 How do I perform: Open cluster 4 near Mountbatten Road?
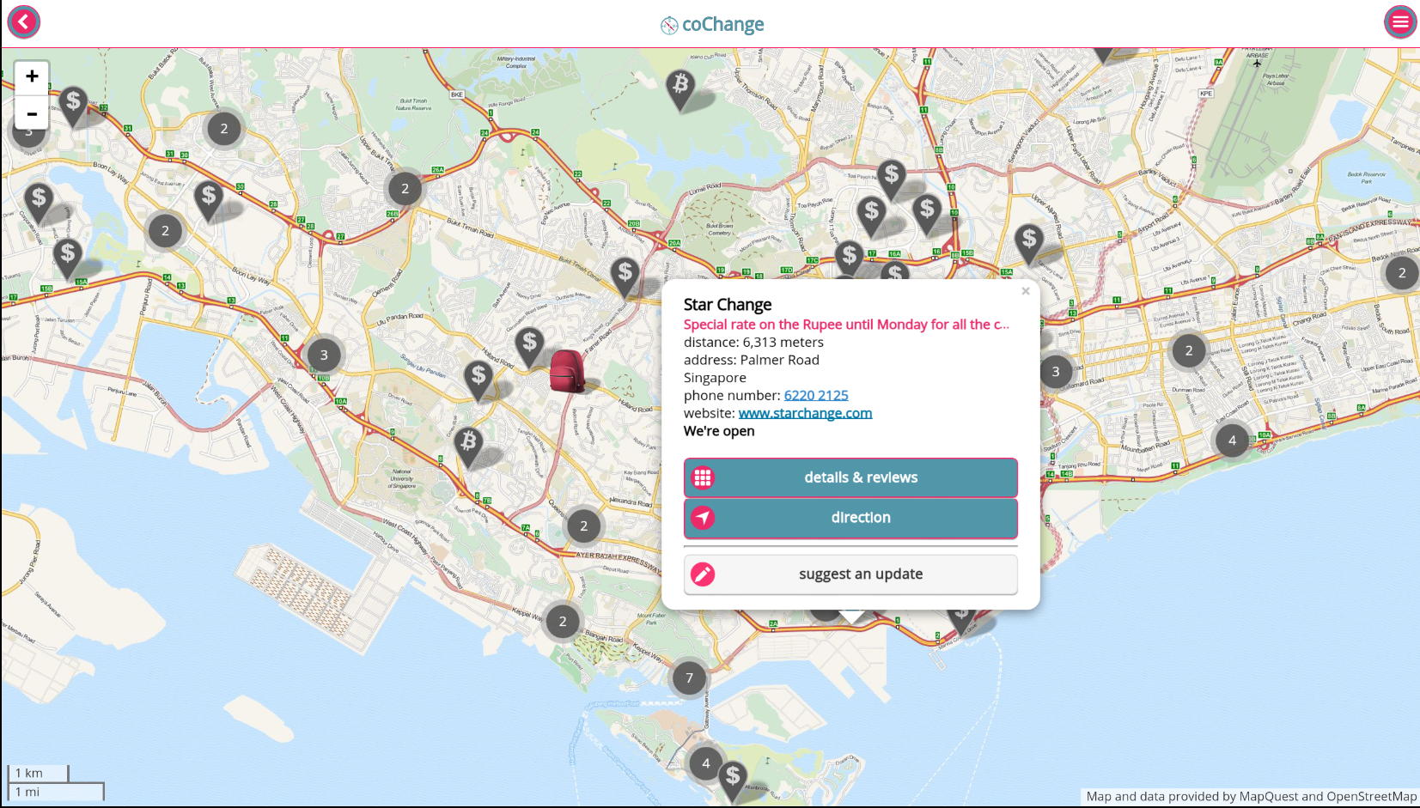click(1232, 440)
